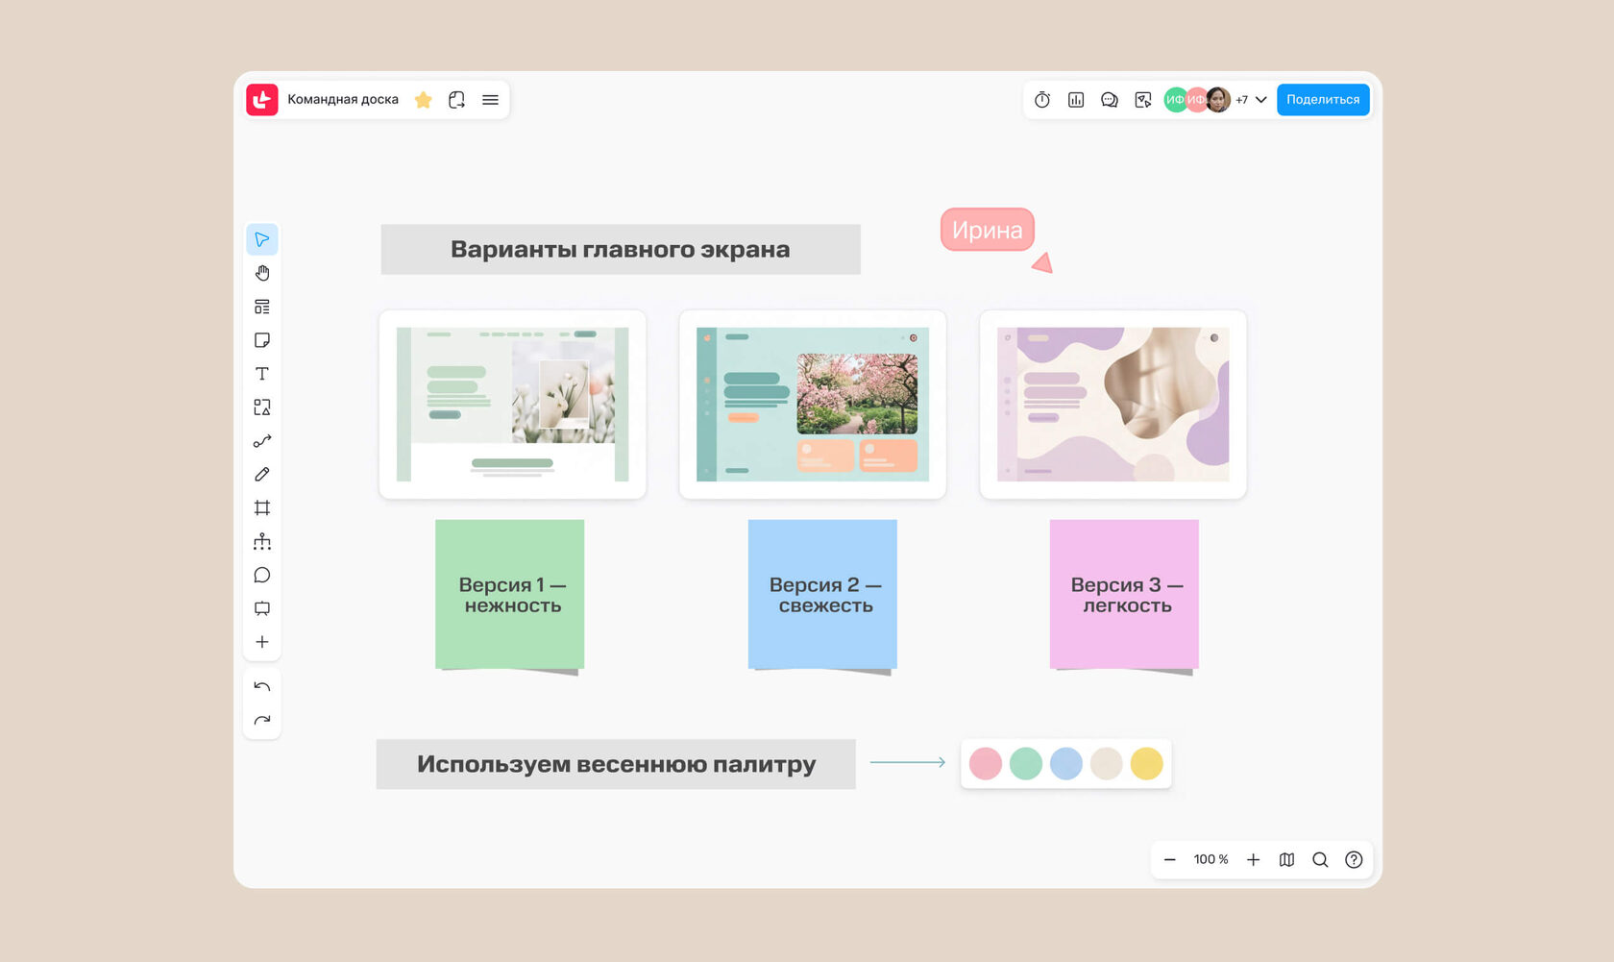Pick the shapes tool
The image size is (1614, 962).
(x=261, y=407)
